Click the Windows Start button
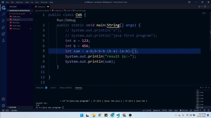The width and height of the screenshot is (211, 118). pyautogui.click(x=81, y=115)
